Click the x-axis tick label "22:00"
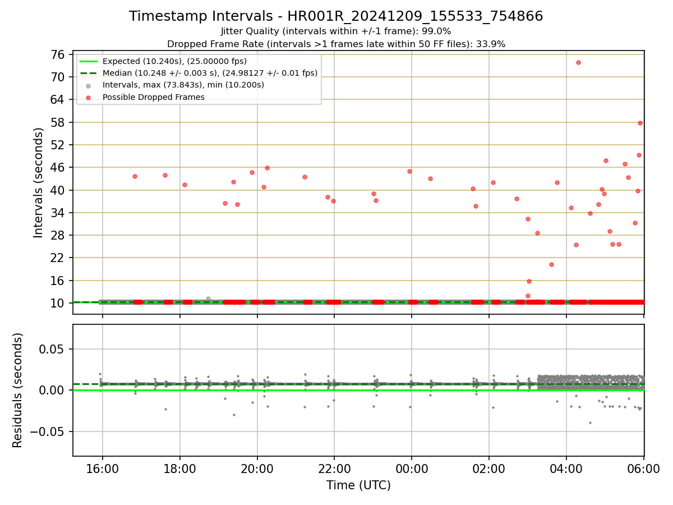 coord(334,469)
